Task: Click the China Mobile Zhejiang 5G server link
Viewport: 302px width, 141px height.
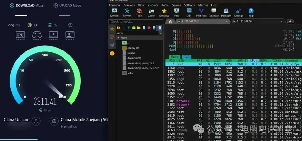Action: 84,120
